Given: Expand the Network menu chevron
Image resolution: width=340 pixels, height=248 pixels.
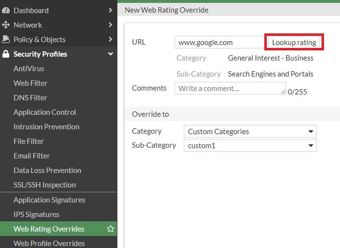Looking at the screenshot, I should click(111, 25).
